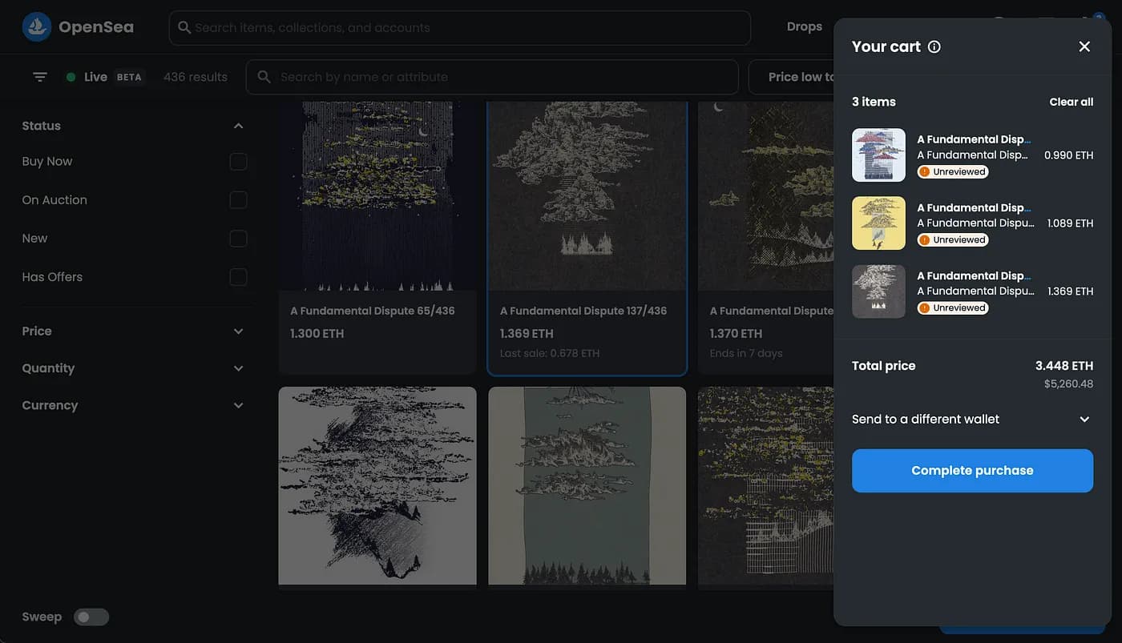Viewport: 1122px width, 643px height.
Task: Expand the Price filter section
Action: [x=238, y=332]
